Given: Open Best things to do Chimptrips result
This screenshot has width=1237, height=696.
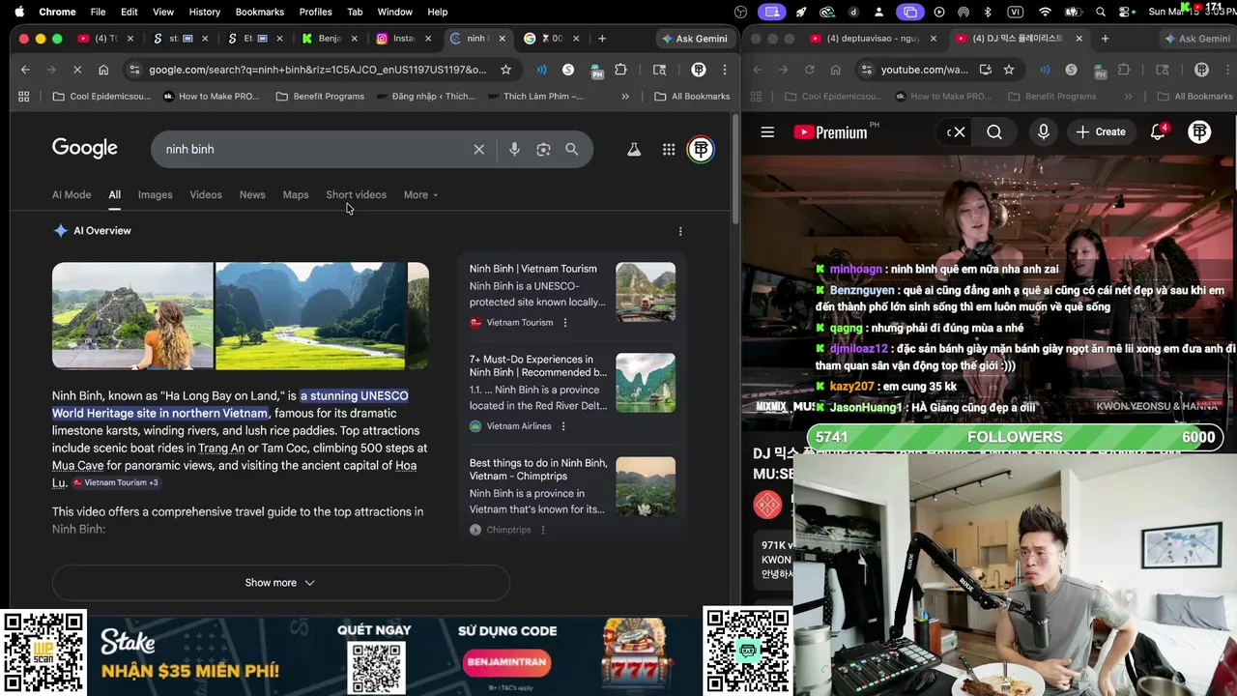Looking at the screenshot, I should 538,469.
